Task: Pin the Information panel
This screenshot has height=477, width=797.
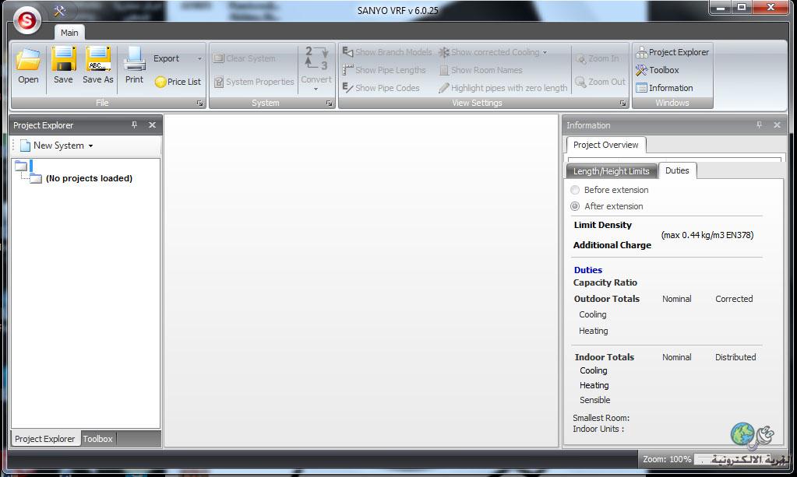Action: (x=759, y=125)
